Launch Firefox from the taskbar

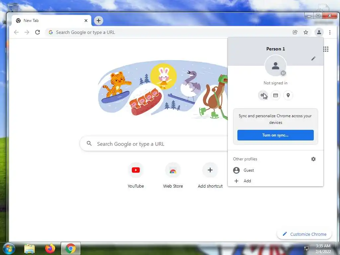point(50,248)
